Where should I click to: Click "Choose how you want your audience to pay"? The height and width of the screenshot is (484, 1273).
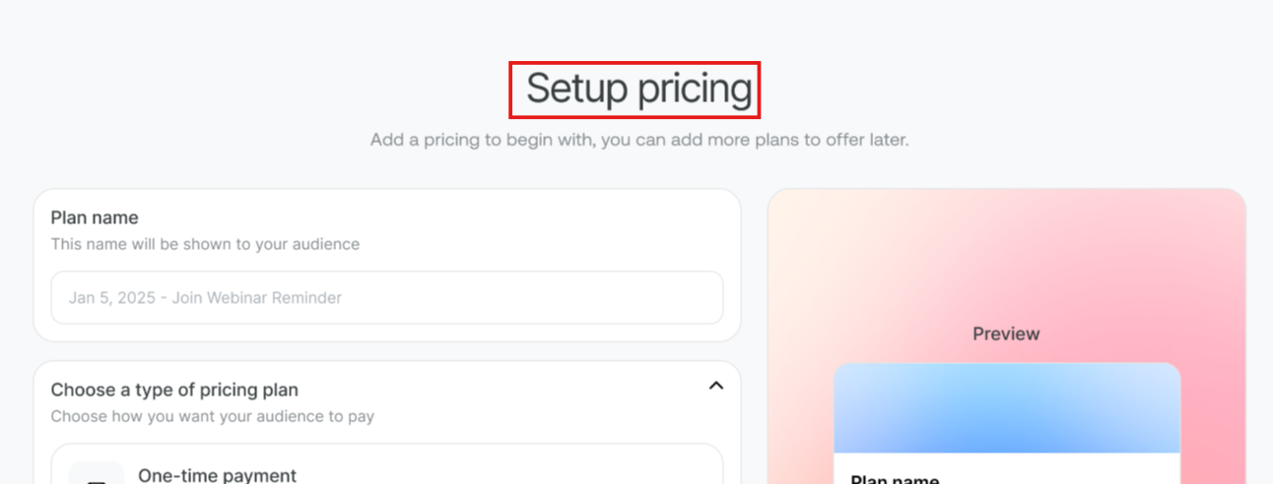[213, 416]
